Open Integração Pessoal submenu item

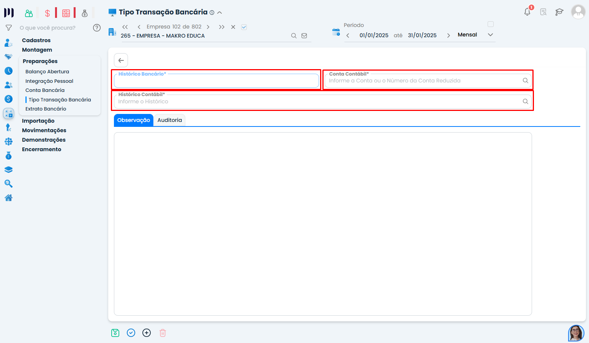pyautogui.click(x=49, y=81)
